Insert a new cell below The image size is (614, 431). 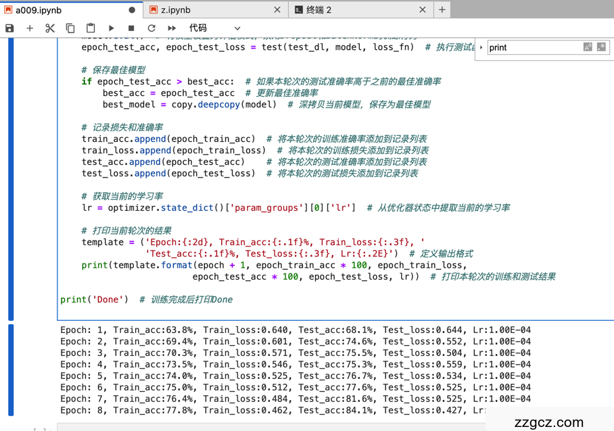[30, 28]
